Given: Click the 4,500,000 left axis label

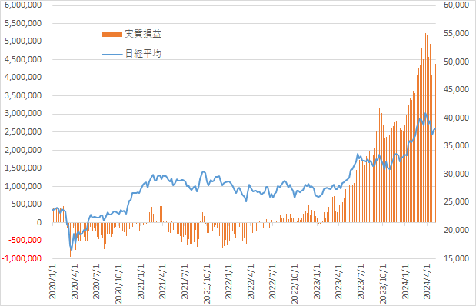Looking at the screenshot, I should (x=23, y=59).
